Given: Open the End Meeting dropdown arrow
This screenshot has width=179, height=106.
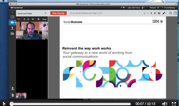Looking at the screenshot, I should tap(176, 8).
